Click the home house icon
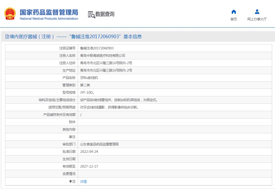Image resolution: width=275 pixels, height=189 pixels. tap(234, 12)
